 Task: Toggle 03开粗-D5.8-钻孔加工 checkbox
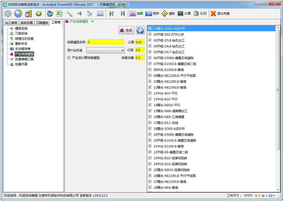tap(150, 40)
